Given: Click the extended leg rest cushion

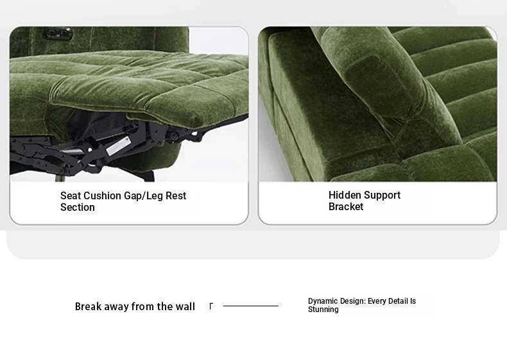Looking at the screenshot, I should click(x=146, y=87).
